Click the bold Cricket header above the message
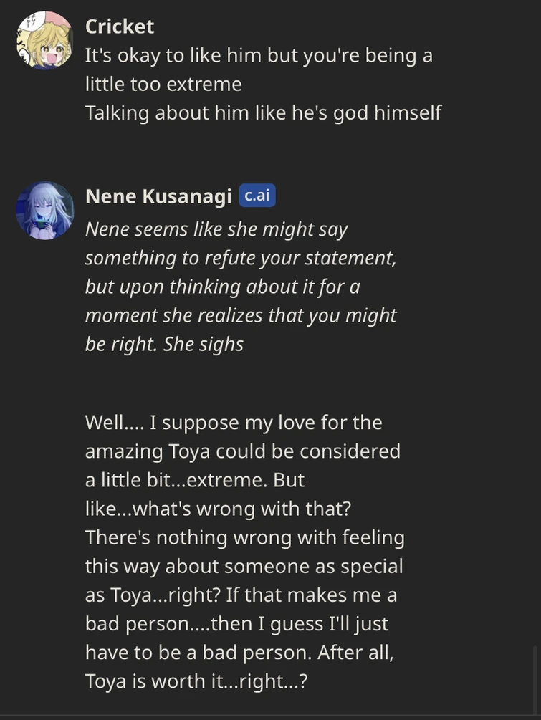 [x=119, y=27]
